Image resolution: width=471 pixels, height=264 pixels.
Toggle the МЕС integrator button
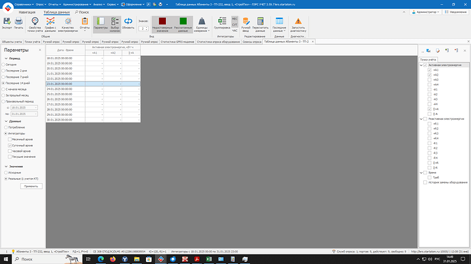click(235, 18)
